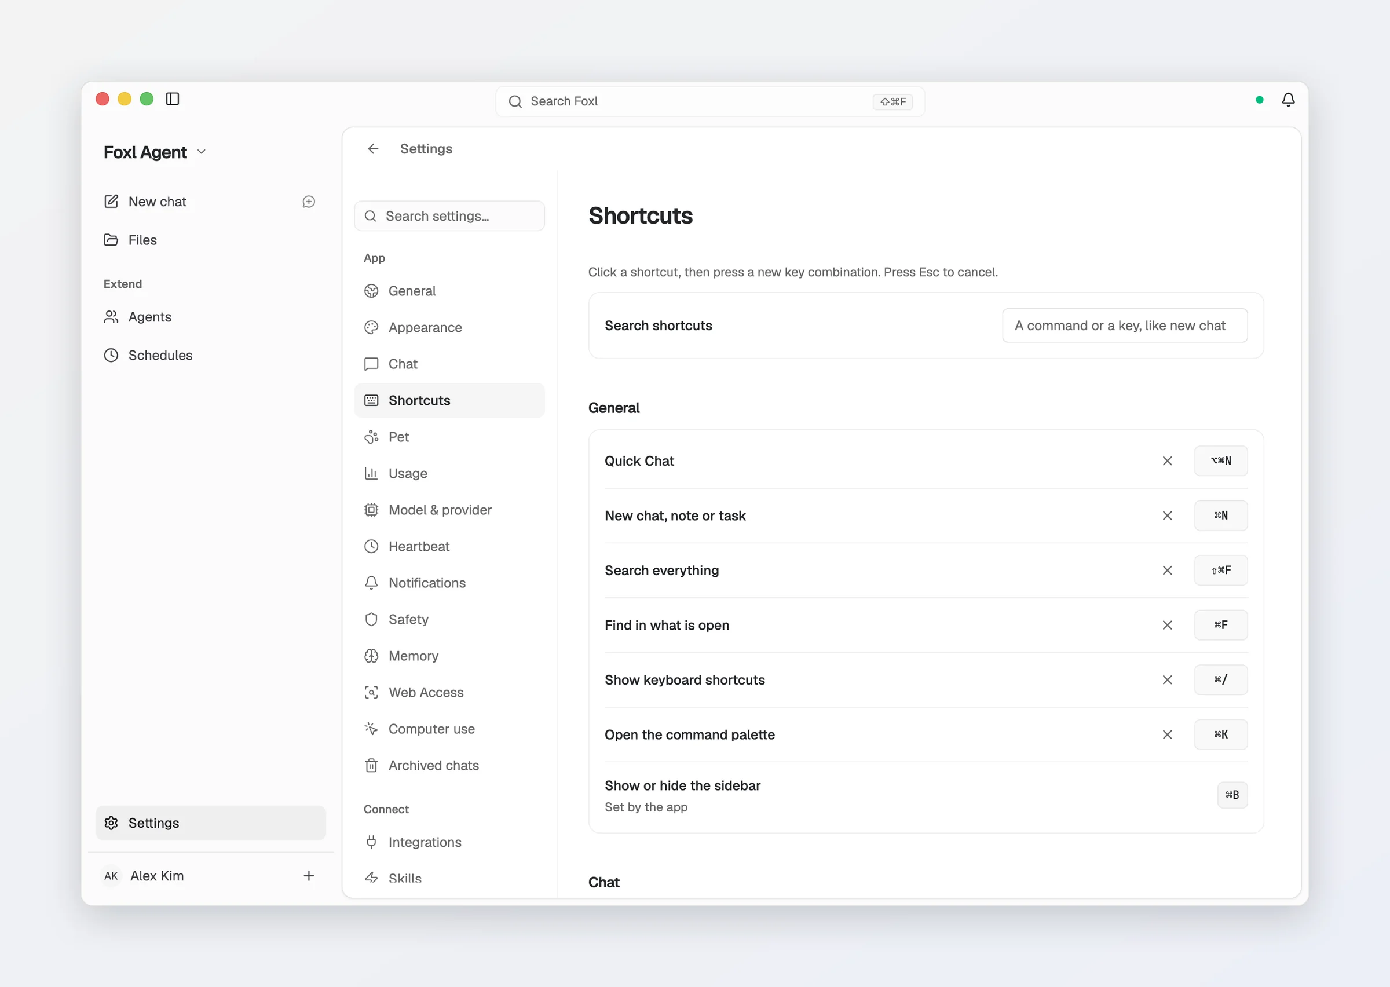The image size is (1390, 987).
Task: Open General settings
Action: pyautogui.click(x=449, y=291)
